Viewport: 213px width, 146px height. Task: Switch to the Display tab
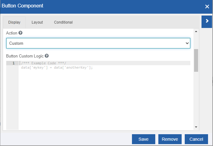14,22
